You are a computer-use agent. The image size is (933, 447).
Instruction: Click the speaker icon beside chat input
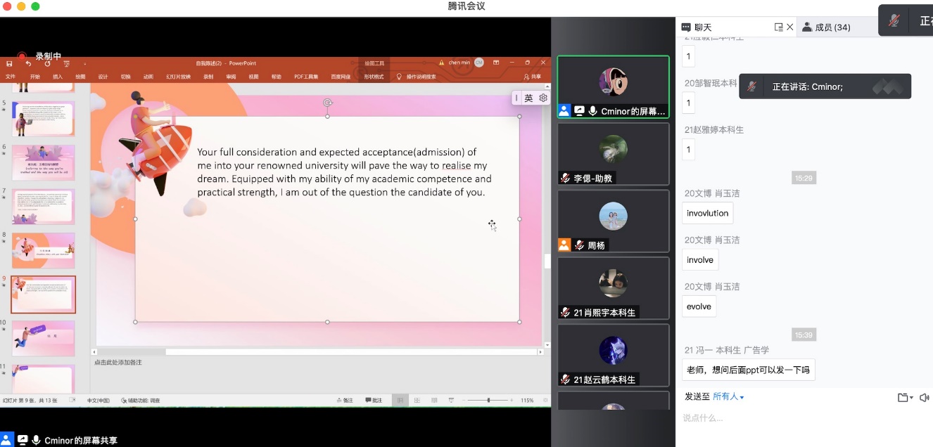click(x=924, y=398)
